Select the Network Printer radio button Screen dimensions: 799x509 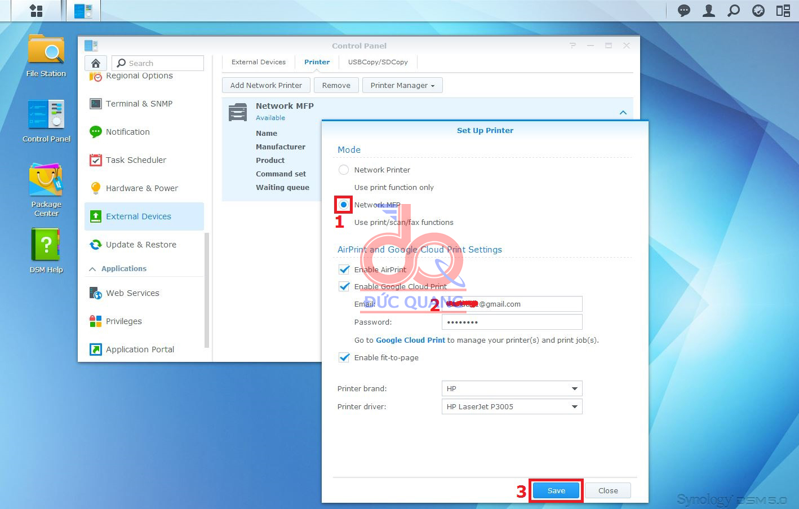pos(343,170)
